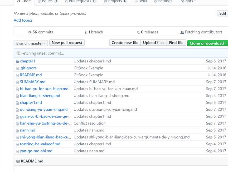Open bian-liang-ti-sheng.md file
Screen dimensions: 228x172
click(x=40, y=96)
